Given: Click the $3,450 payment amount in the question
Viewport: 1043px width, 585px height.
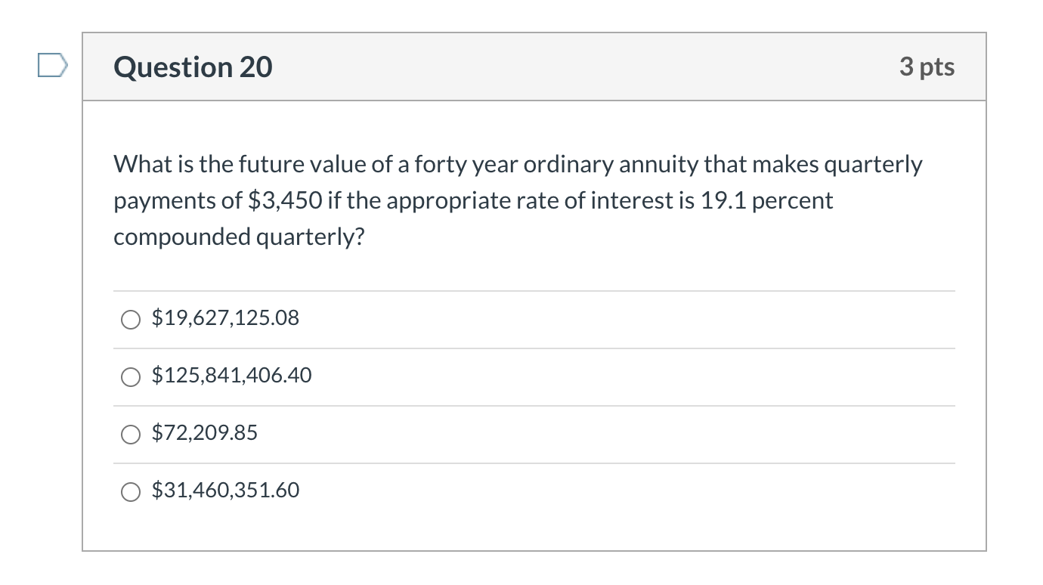Looking at the screenshot, I should click(286, 201).
